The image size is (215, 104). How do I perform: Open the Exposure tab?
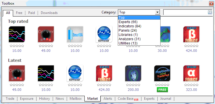(x=27, y=99)
